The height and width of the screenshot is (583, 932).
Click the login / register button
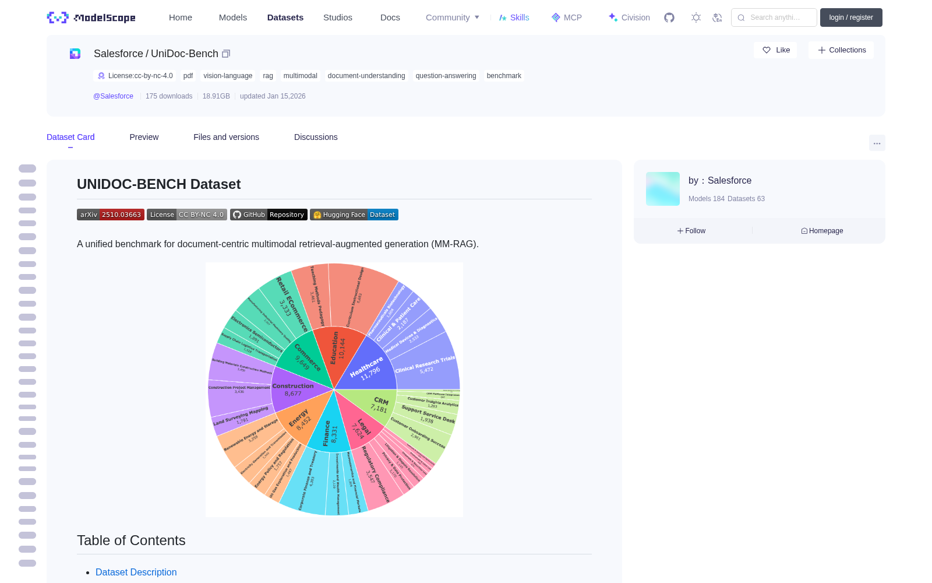[851, 17]
